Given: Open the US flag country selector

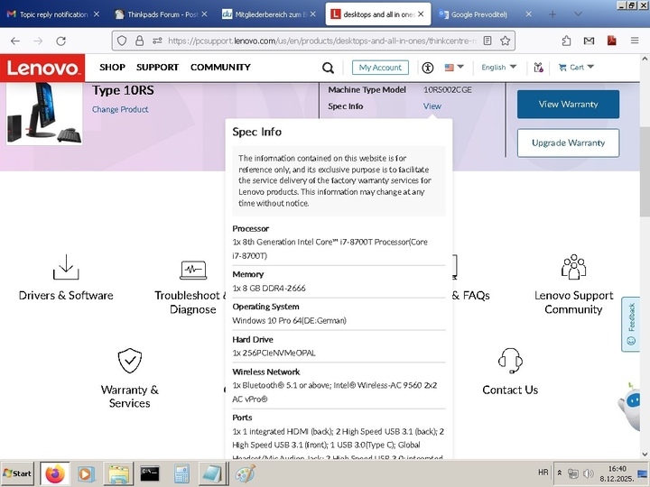Looking at the screenshot, I should tap(454, 68).
